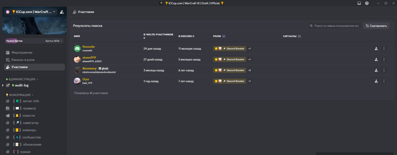
Task: Click the Сигналы column filter icon
Action: pos(299,36)
